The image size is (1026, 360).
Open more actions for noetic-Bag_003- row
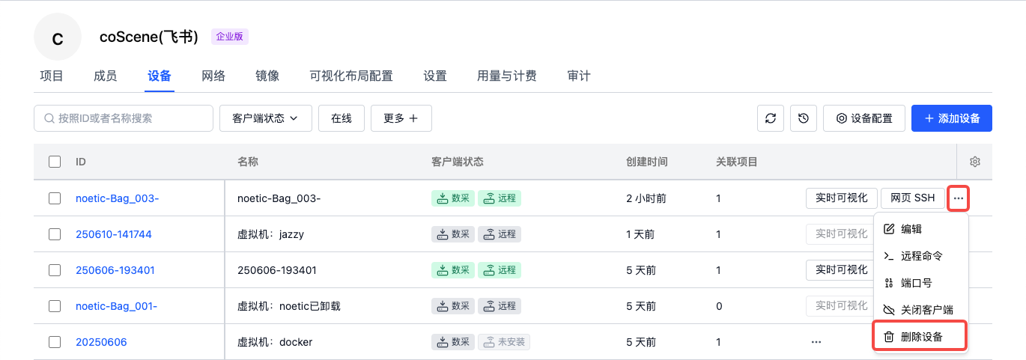[959, 198]
